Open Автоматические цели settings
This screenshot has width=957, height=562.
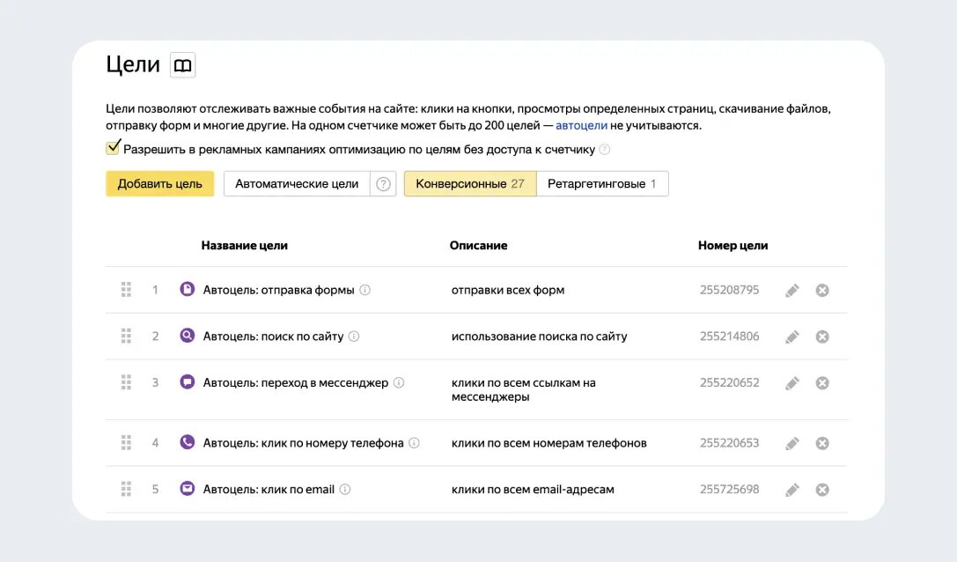297,184
